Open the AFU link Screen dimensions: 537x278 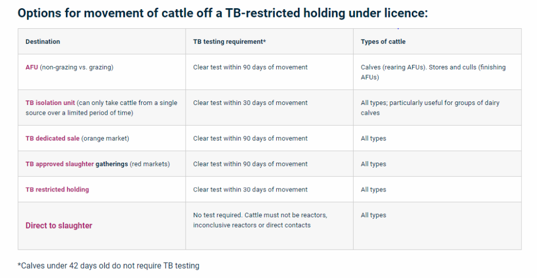[31, 67]
